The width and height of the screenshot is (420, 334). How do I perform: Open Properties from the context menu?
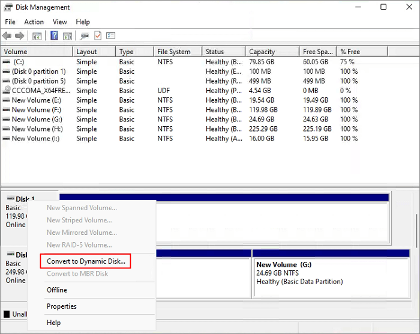point(62,306)
